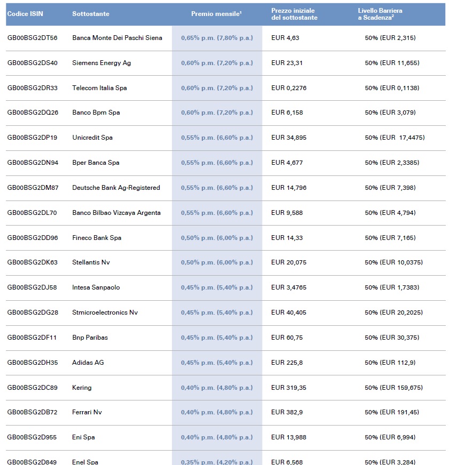Viewport: 449px width, 465px height.
Task: Click Kering underlying name
Action: 82,388
